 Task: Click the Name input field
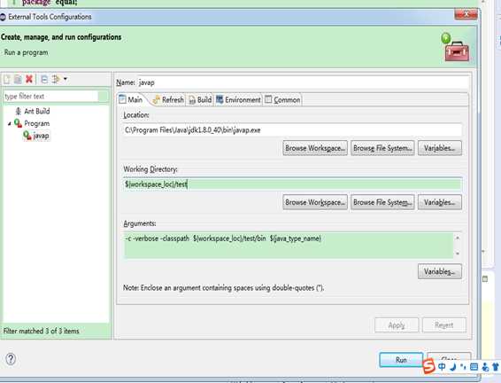coord(303,82)
